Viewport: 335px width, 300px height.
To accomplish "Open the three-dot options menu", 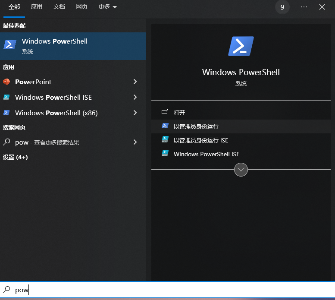I will (304, 7).
